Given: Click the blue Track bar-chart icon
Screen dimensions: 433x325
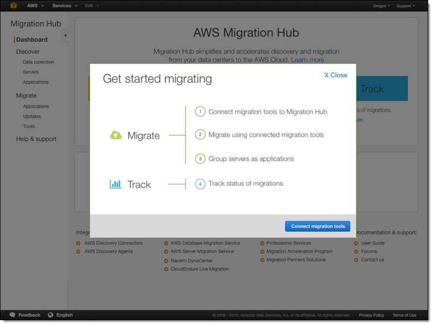Looking at the screenshot, I should [116, 184].
